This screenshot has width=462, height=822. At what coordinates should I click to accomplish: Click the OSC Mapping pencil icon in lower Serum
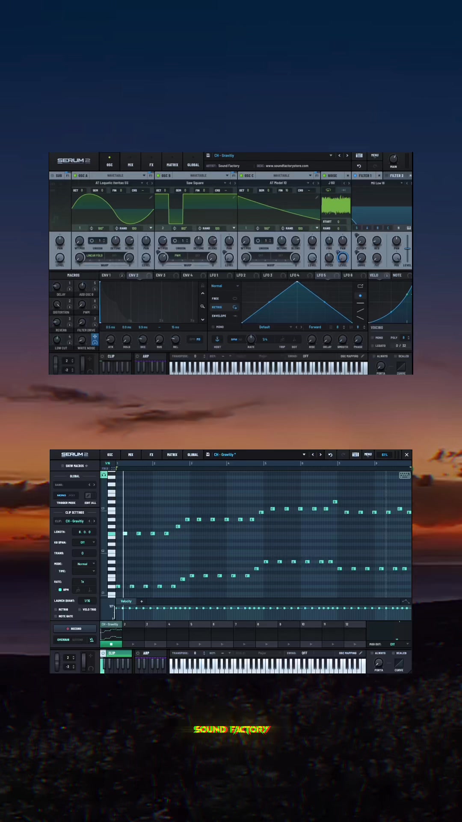[x=361, y=653]
